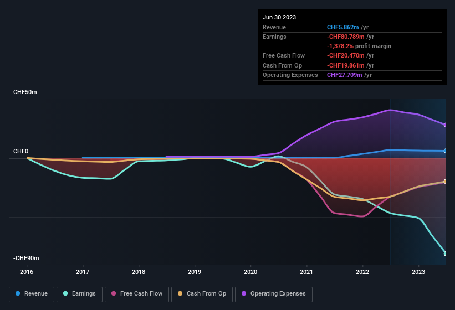The height and width of the screenshot is (310, 455).
Task: Click the Earnings label in tooltip
Action: (274, 37)
